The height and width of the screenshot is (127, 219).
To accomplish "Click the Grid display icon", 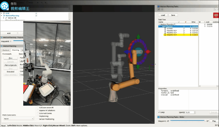I will (x=4, y=13).
